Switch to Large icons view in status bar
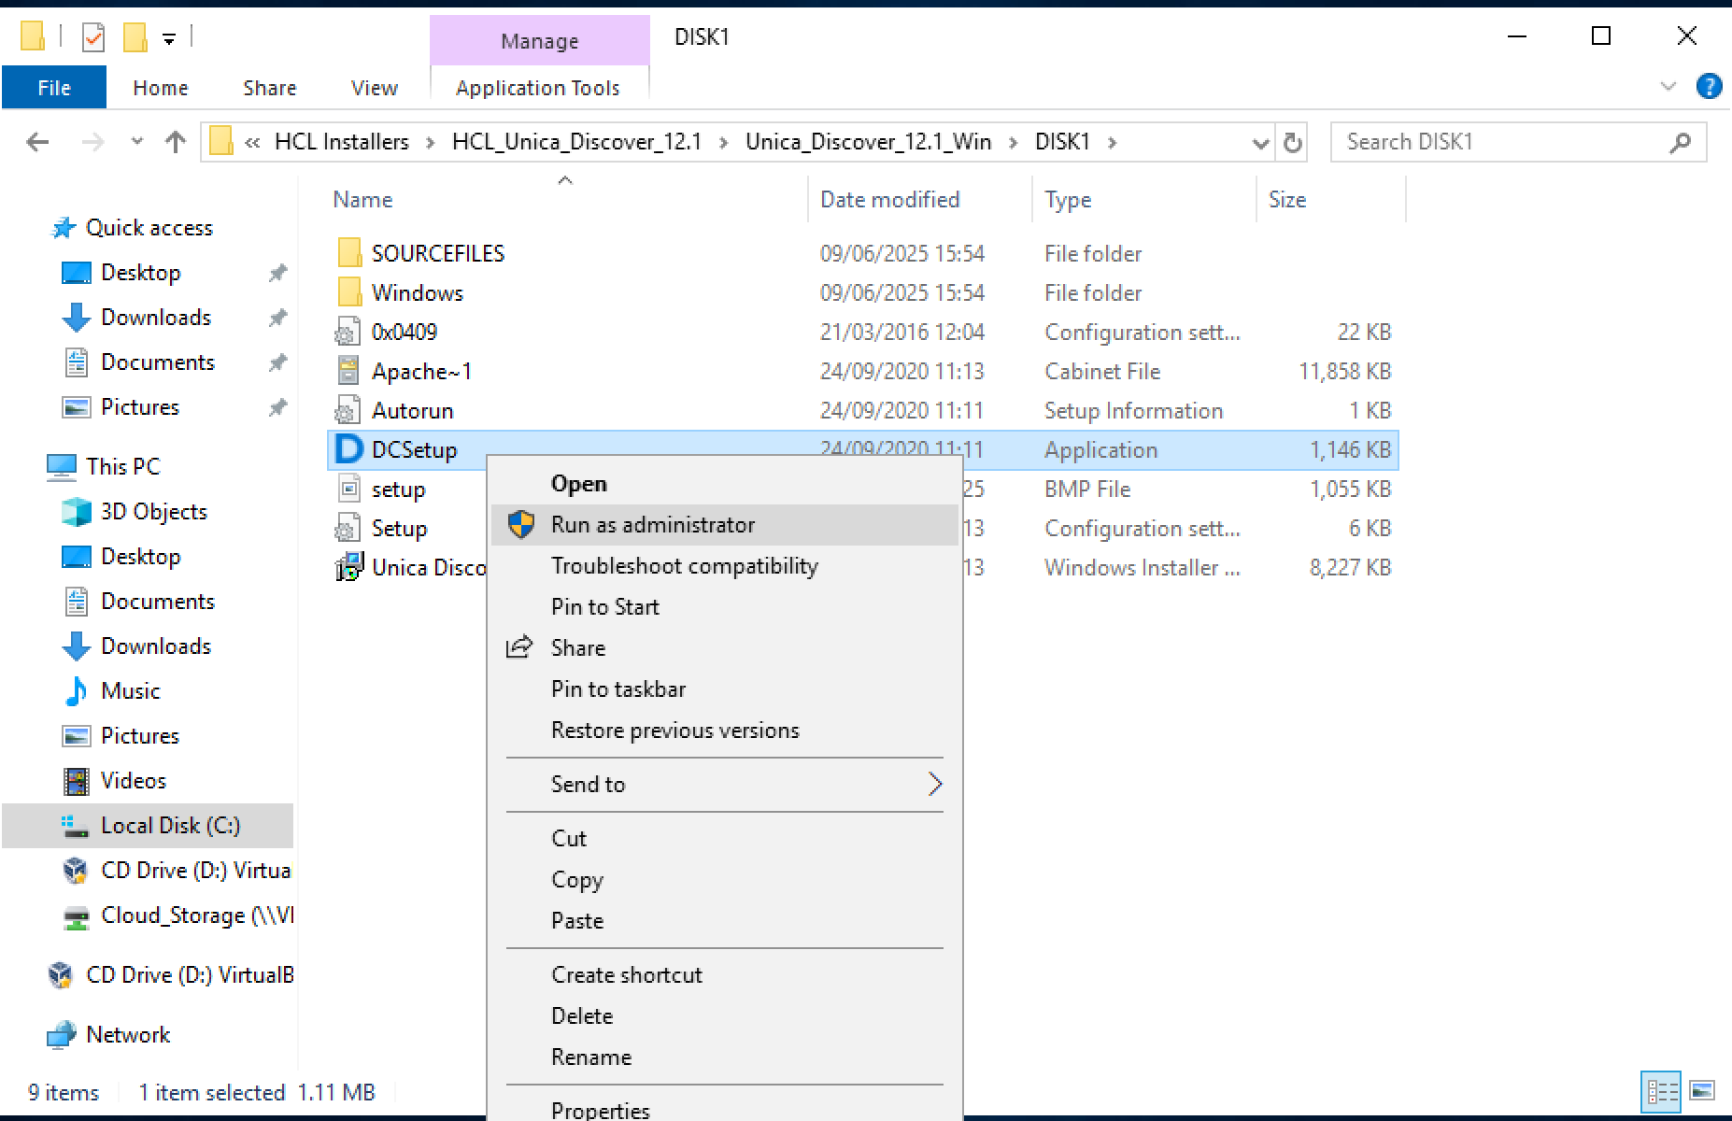Viewport: 1732px width, 1121px height. pos(1702,1091)
